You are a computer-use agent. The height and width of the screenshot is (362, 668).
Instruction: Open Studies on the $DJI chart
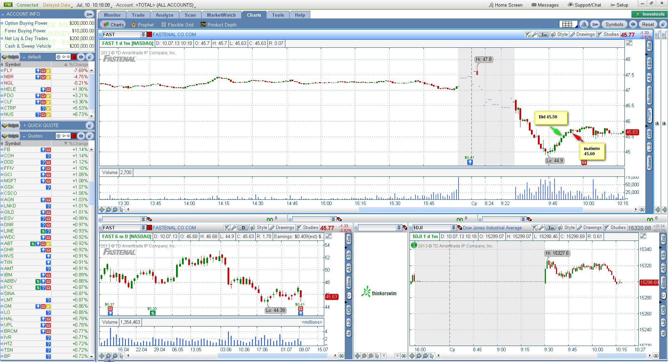[615, 228]
